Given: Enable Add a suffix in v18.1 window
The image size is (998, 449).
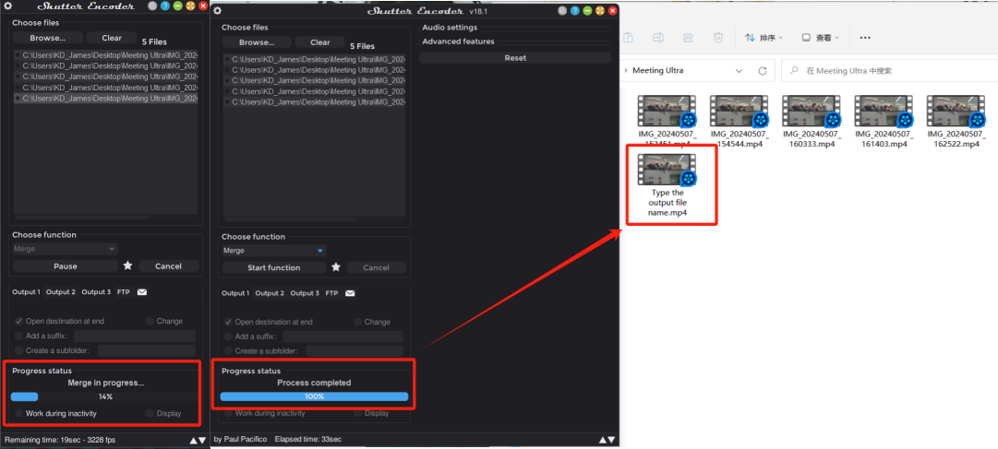Looking at the screenshot, I should click(229, 337).
